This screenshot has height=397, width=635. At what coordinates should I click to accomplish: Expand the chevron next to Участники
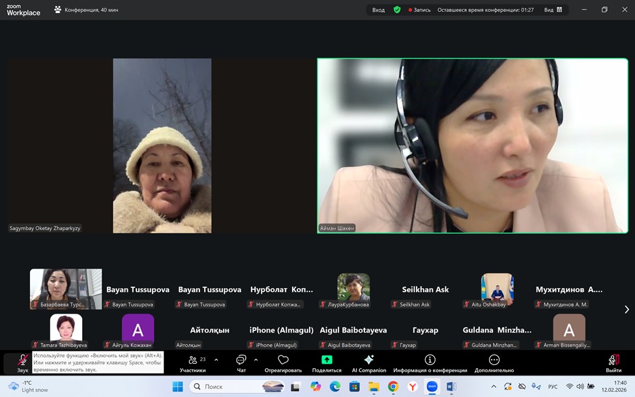click(x=216, y=360)
